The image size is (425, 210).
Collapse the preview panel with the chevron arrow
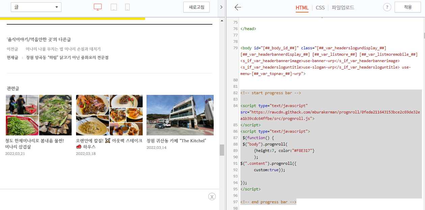tap(221, 7)
